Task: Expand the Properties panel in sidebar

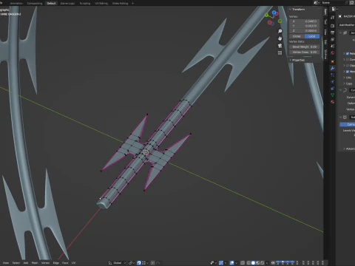Action: click(x=297, y=60)
